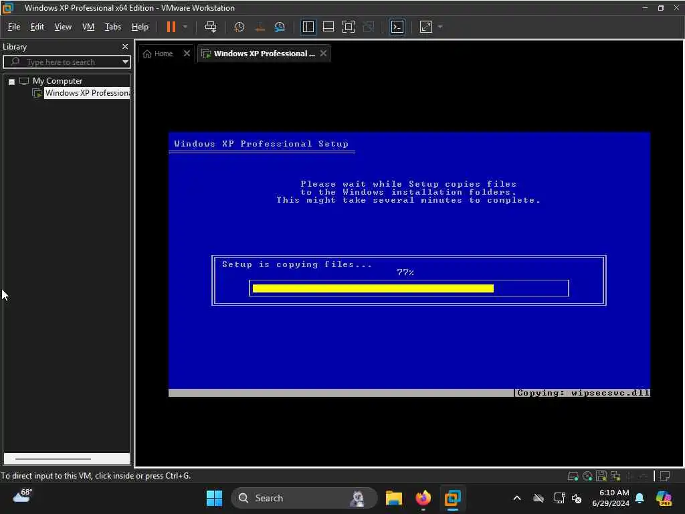The width and height of the screenshot is (685, 514).
Task: Click the '77%' progress percentage text
Action: tap(405, 272)
